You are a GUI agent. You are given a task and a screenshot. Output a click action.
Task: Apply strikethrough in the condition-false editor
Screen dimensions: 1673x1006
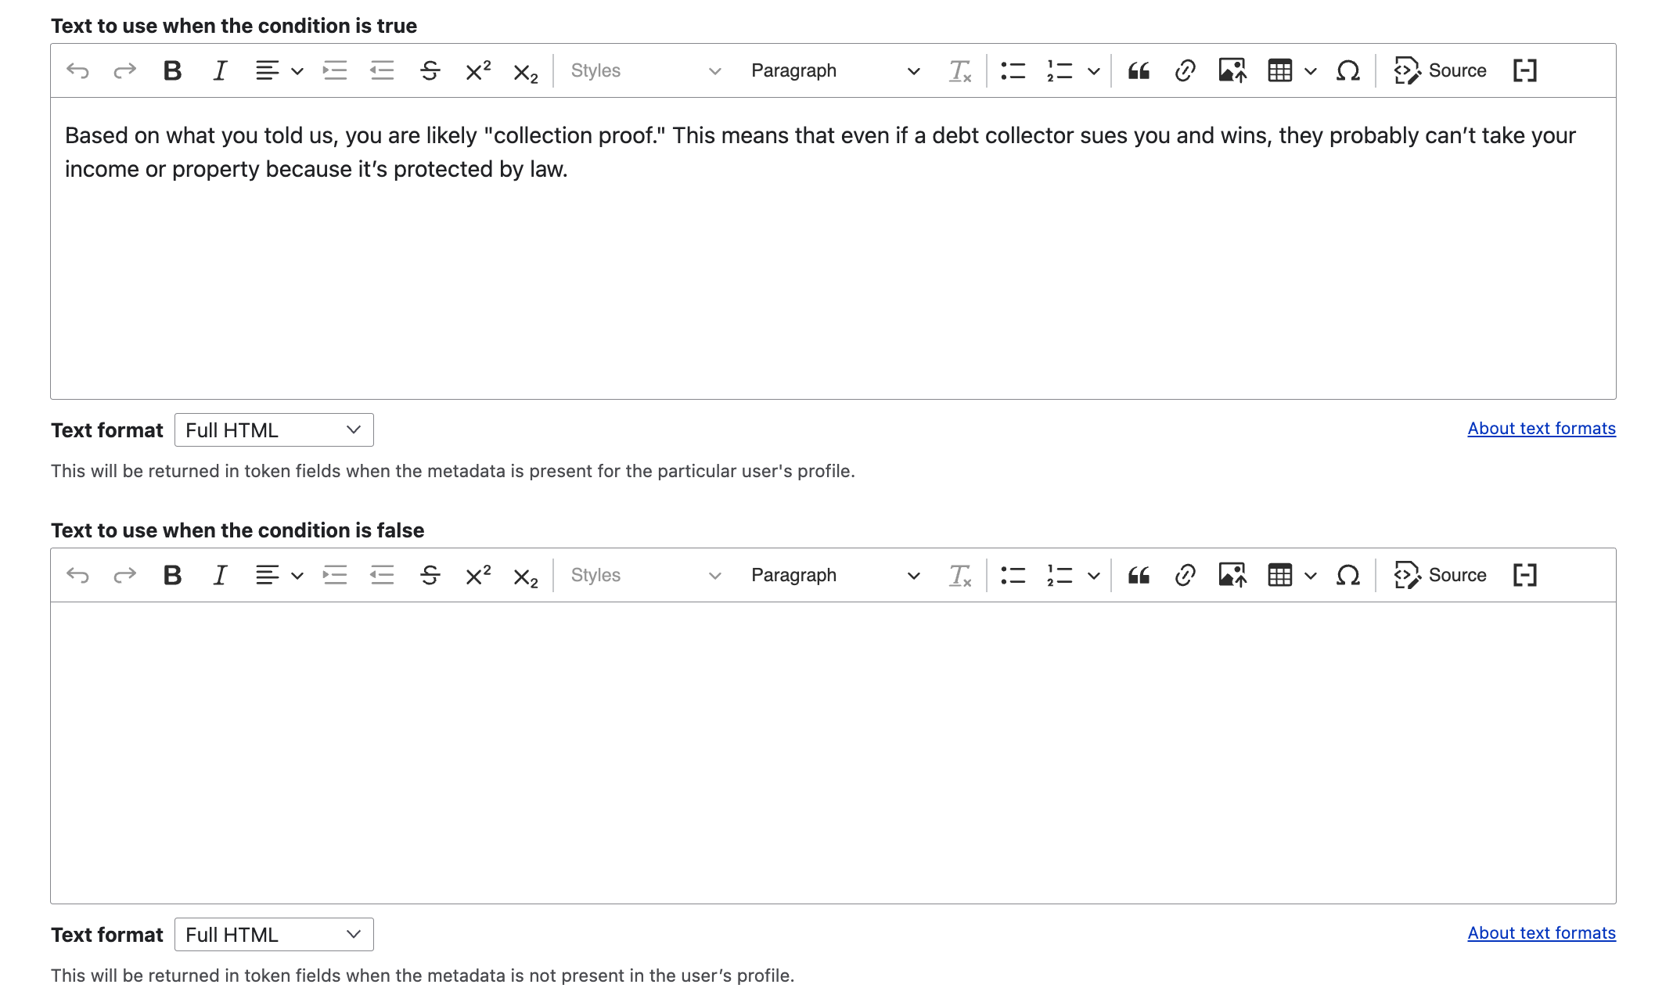click(x=430, y=576)
